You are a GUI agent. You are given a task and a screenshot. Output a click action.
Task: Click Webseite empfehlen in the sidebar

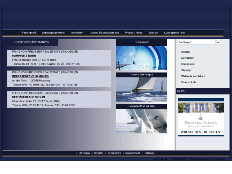click(x=193, y=76)
